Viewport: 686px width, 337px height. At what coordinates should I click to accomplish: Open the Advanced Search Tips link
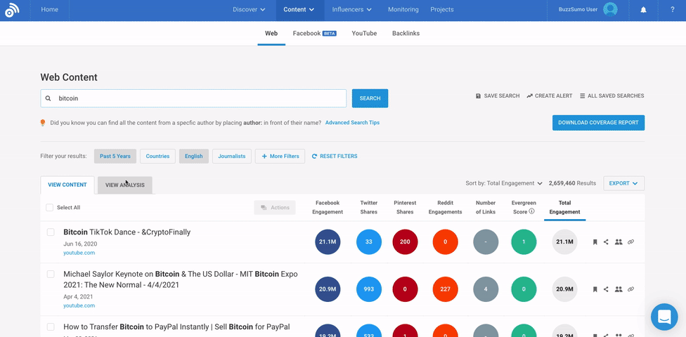point(352,123)
